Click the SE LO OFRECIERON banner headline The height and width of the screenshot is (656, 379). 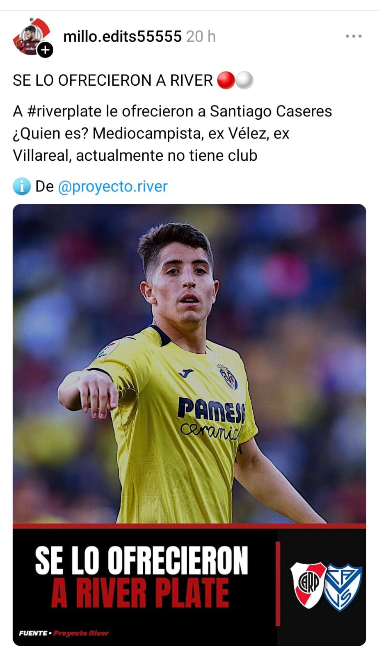pyautogui.click(x=141, y=560)
